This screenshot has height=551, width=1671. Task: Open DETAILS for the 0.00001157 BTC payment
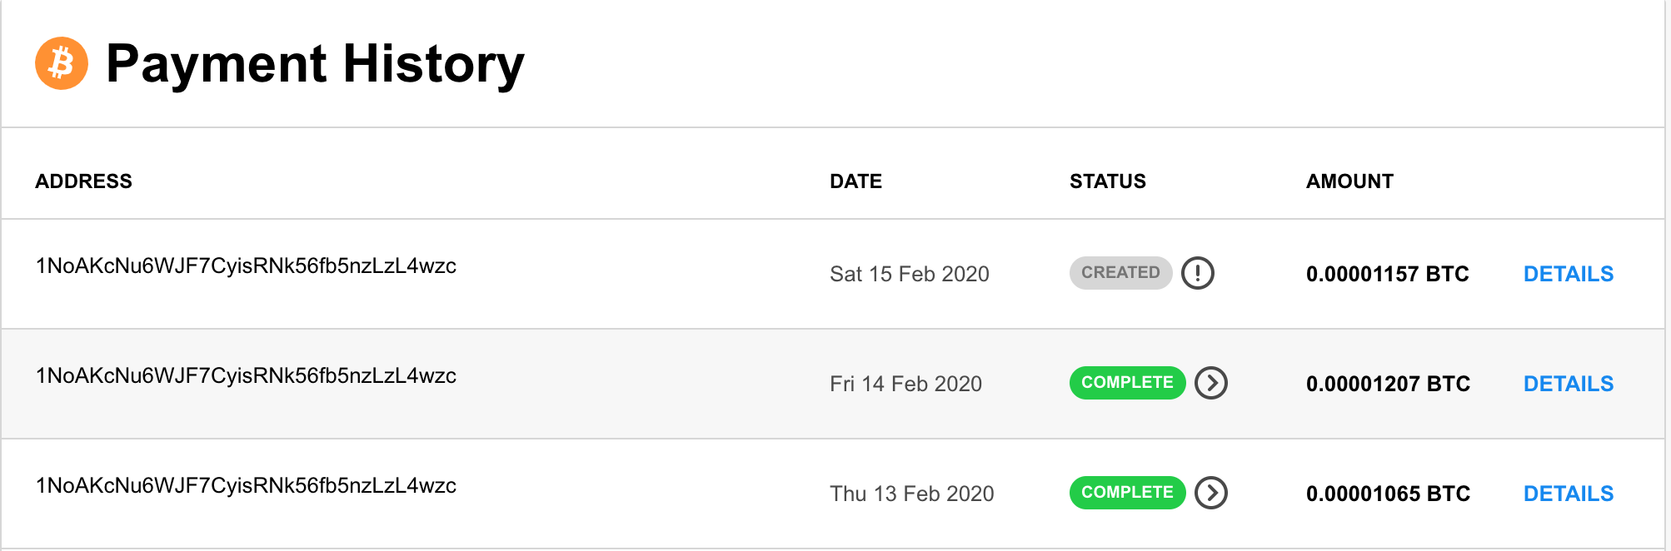[1569, 274]
